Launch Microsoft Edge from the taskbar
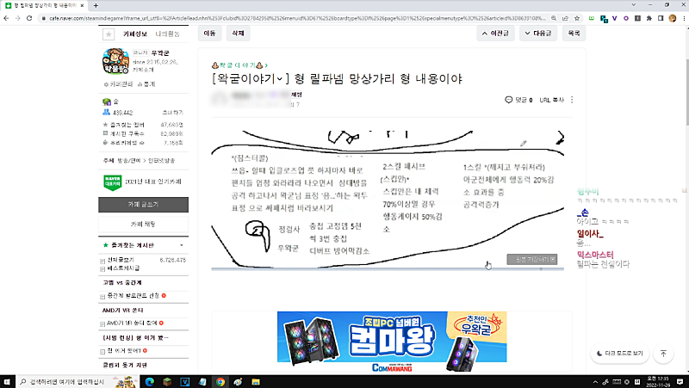Viewport: 689px width, 388px height. 149,381
